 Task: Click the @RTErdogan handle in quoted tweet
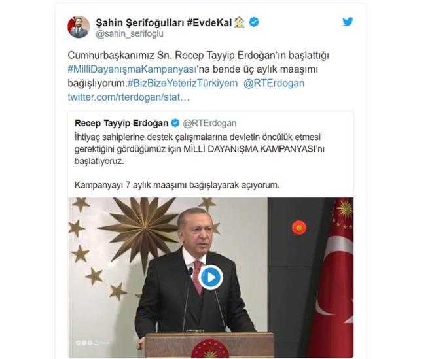click(x=209, y=123)
